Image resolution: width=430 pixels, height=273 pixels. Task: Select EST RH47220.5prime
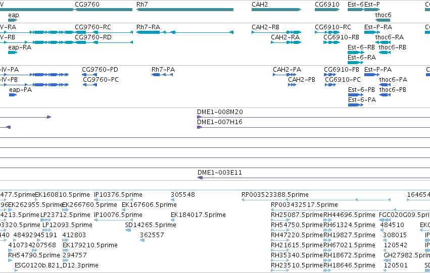coord(280,240)
